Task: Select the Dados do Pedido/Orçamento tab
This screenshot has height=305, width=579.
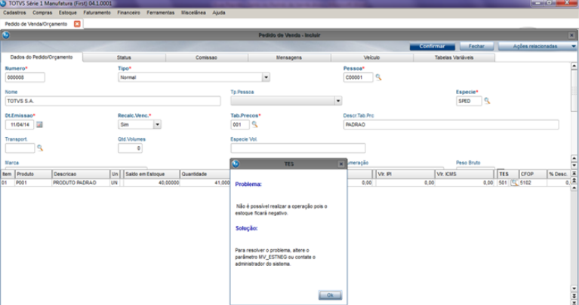Action: 42,57
